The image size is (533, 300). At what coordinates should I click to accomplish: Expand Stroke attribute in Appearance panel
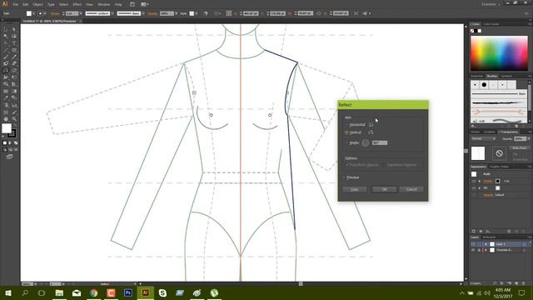[x=480, y=182]
